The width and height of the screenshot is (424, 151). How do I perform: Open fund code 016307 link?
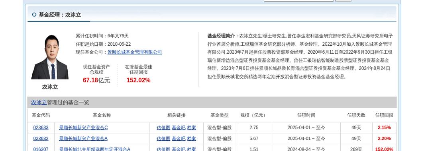pos(41,149)
